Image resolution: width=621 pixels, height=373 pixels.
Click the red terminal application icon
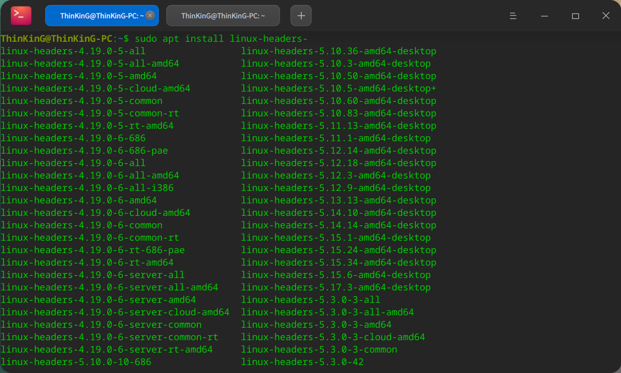pos(20,15)
